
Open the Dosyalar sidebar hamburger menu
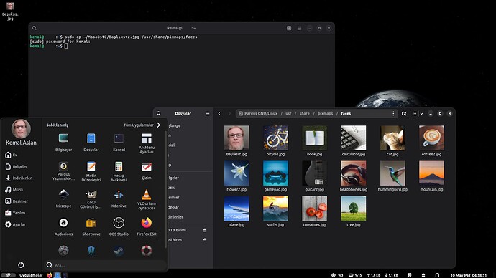[x=207, y=113]
